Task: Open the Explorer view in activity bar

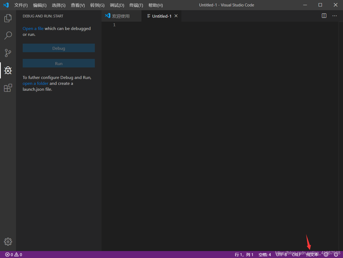Action: pyautogui.click(x=8, y=18)
